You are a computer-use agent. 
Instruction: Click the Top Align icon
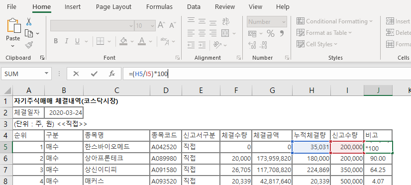[x=191, y=21]
